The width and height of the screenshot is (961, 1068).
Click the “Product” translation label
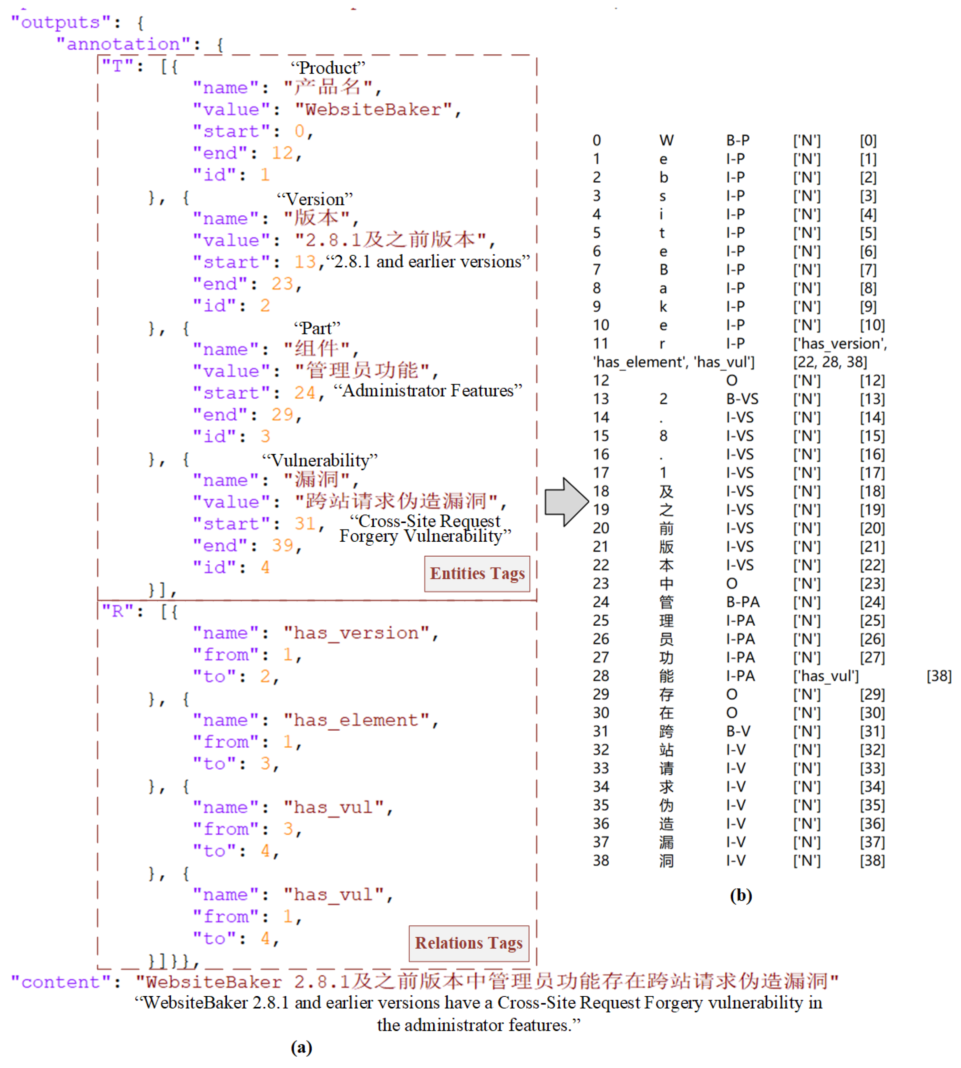click(327, 67)
